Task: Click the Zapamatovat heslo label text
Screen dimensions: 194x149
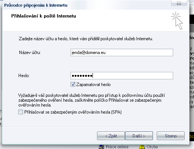Action: (x=93, y=85)
